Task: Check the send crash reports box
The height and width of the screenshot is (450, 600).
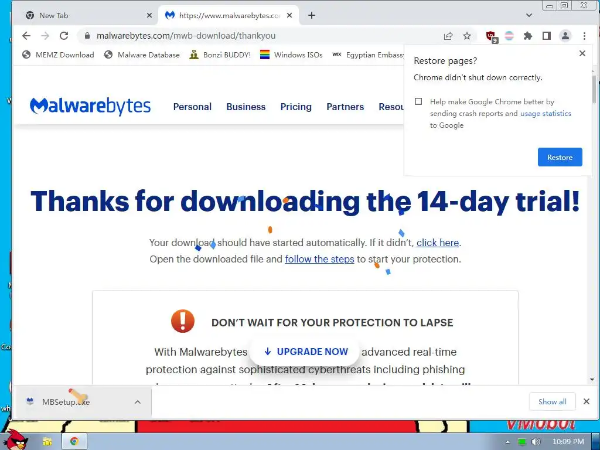Action: point(418,101)
